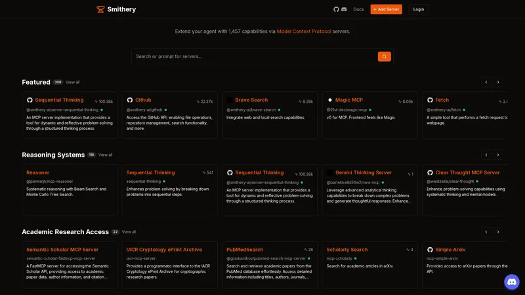Open the Simple Arxiv server title

pos(450,250)
